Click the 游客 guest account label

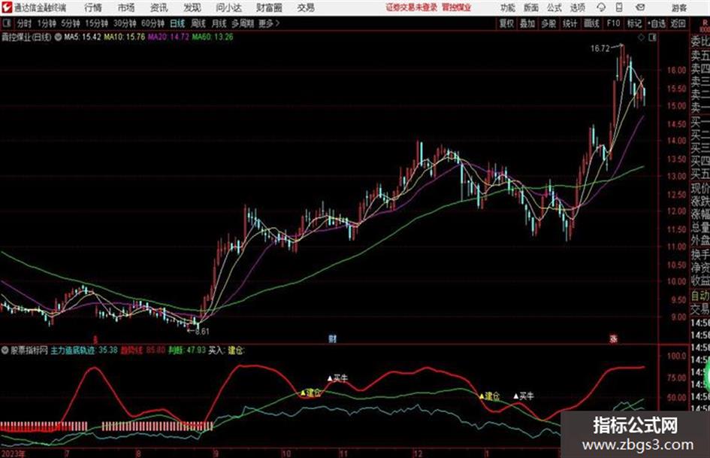click(678, 8)
